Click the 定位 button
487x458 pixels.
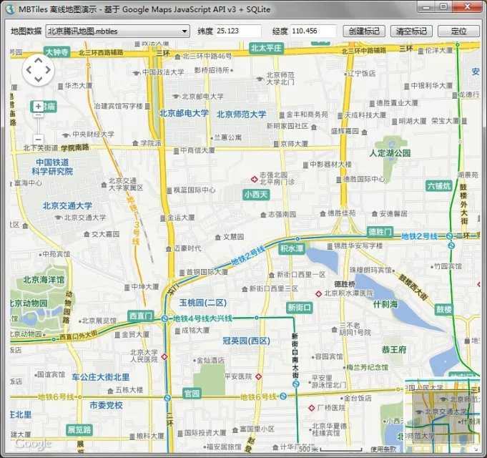coord(458,31)
